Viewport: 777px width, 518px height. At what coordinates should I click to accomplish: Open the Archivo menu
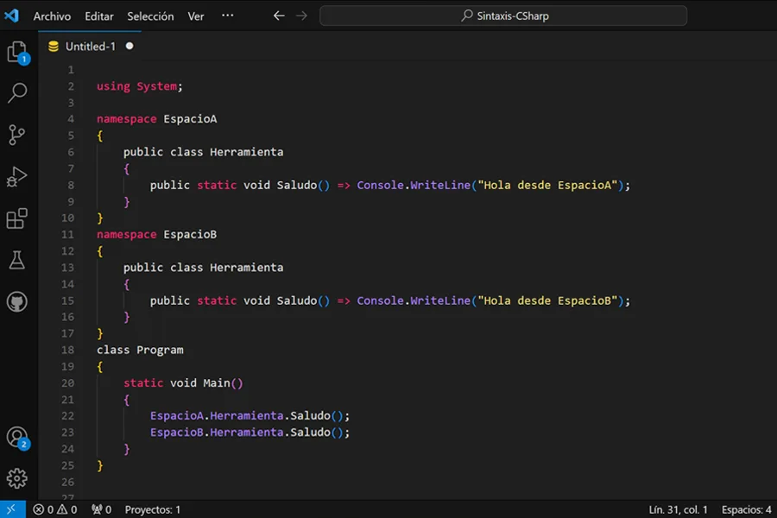point(52,16)
